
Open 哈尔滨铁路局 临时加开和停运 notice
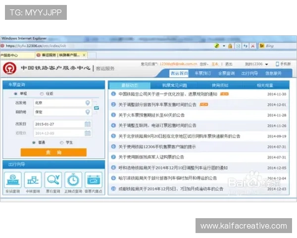(168, 178)
